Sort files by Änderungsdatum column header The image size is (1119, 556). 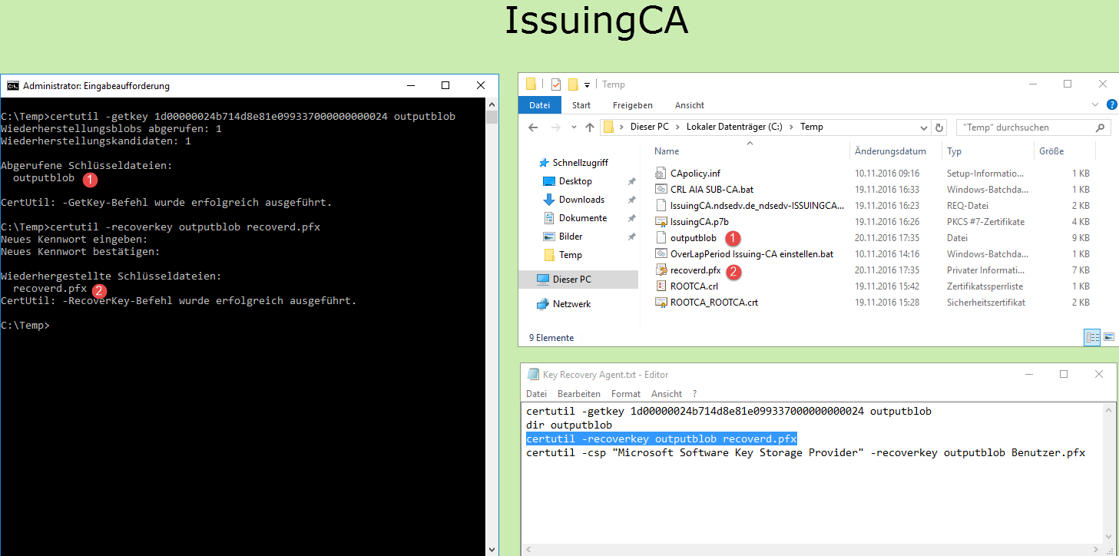[890, 151]
